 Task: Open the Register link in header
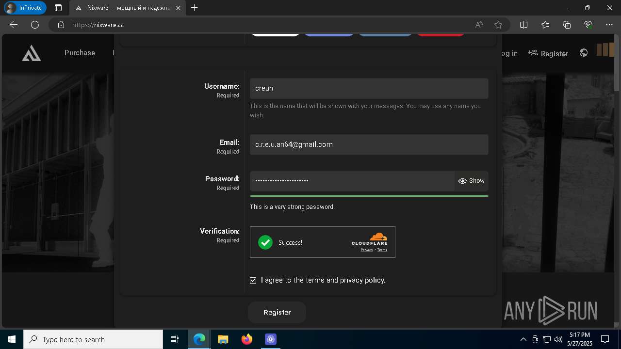point(548,53)
